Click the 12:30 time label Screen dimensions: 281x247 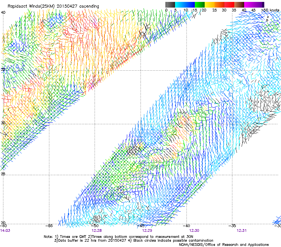tap(194, 231)
